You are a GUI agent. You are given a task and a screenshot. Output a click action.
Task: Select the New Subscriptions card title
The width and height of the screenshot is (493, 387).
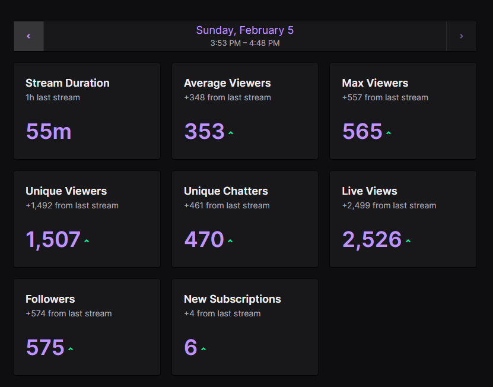tap(233, 299)
